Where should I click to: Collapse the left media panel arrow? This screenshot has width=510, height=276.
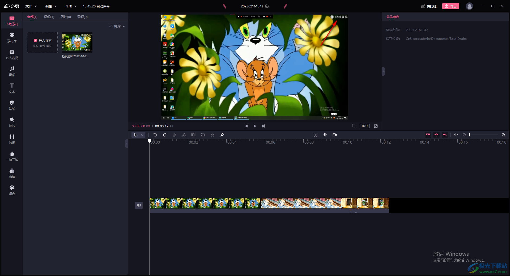127,144
